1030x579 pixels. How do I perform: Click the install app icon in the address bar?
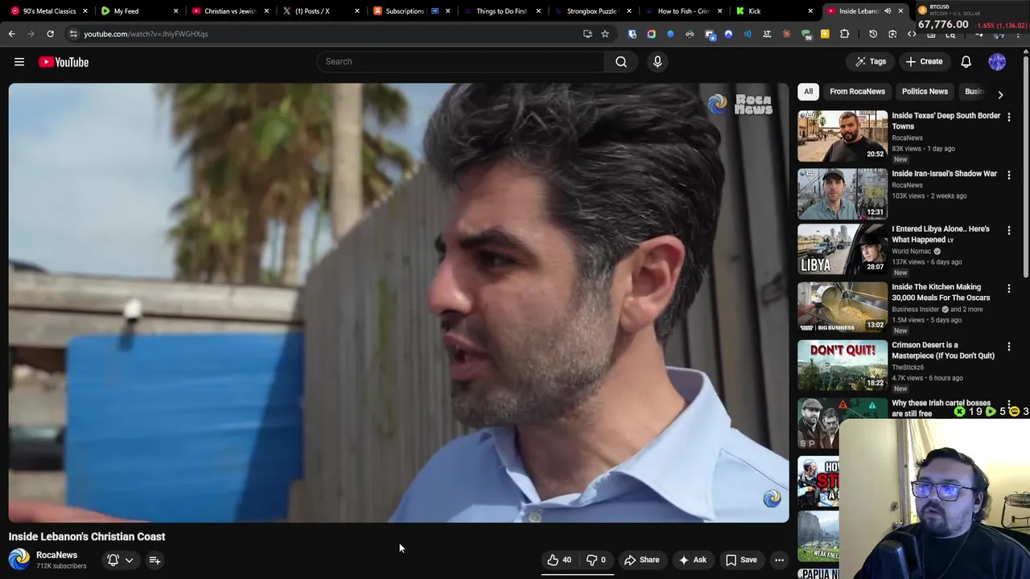(587, 34)
